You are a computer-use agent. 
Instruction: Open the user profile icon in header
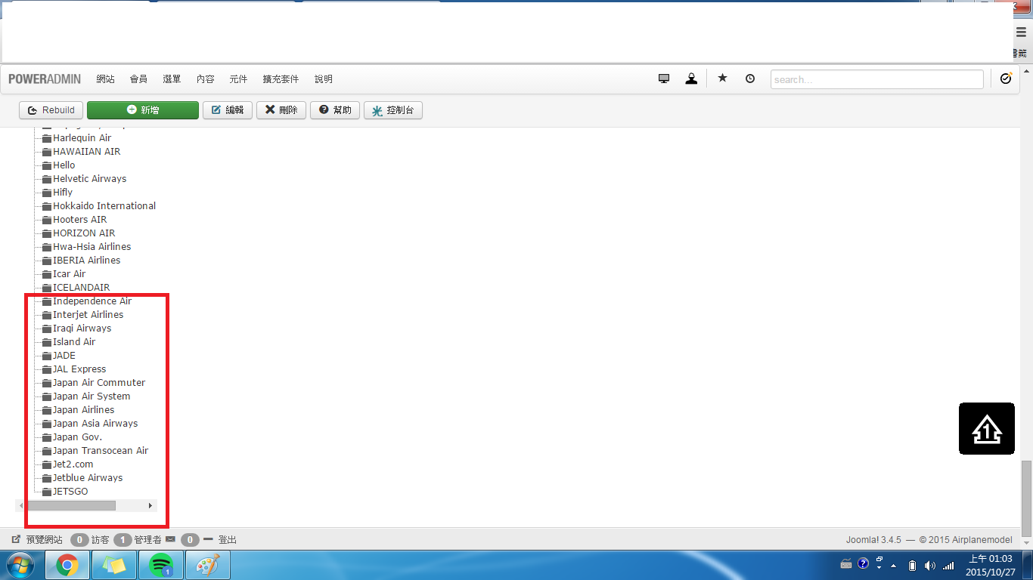pos(691,79)
